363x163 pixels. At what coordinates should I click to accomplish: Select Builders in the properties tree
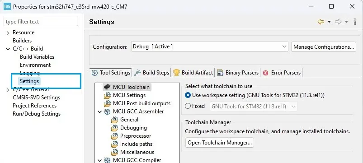coord(22,41)
